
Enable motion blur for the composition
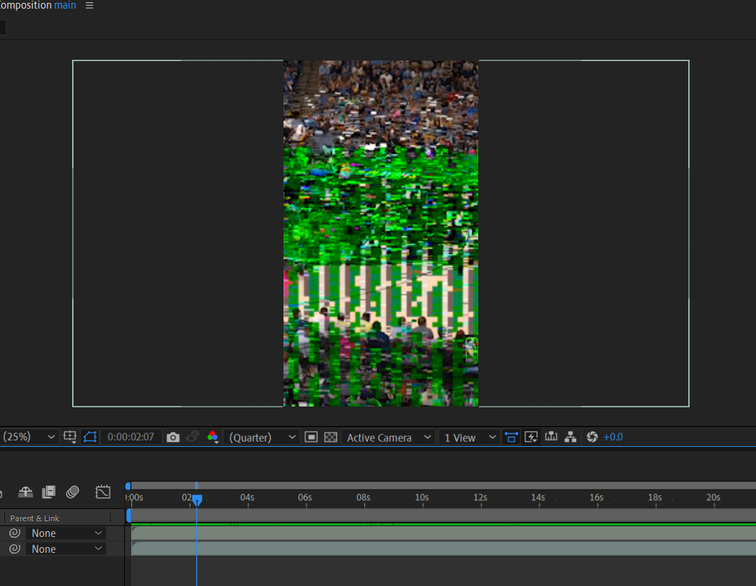tap(72, 492)
